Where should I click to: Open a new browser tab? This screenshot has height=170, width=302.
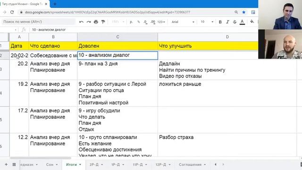coord(55,4)
